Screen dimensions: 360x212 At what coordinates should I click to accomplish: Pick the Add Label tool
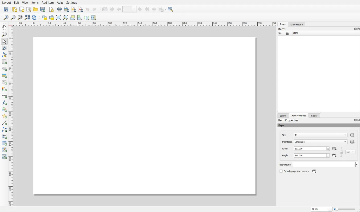tap(4, 82)
